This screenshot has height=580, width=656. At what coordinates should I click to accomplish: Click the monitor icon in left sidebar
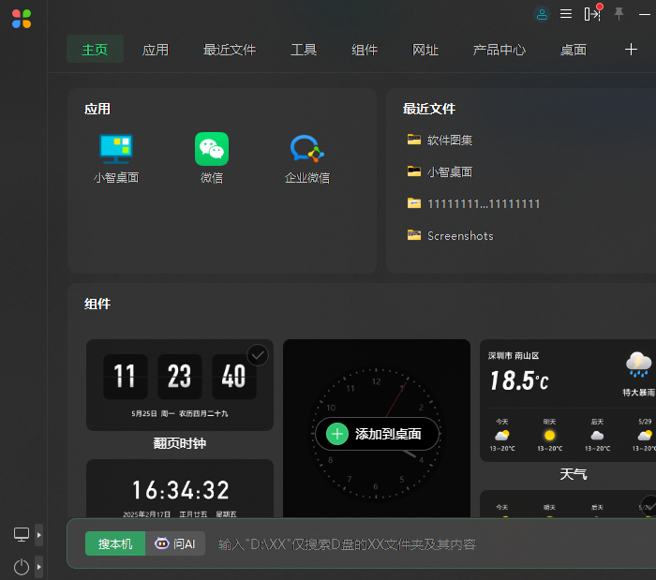(x=22, y=534)
